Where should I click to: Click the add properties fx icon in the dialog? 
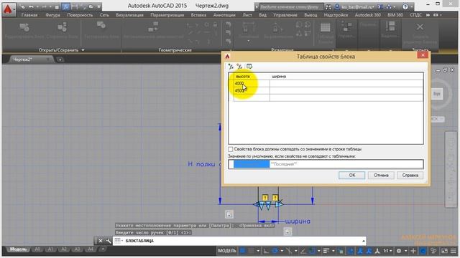point(231,67)
